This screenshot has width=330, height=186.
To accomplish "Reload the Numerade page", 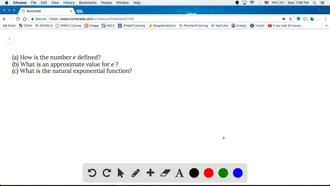I will click(18, 19).
